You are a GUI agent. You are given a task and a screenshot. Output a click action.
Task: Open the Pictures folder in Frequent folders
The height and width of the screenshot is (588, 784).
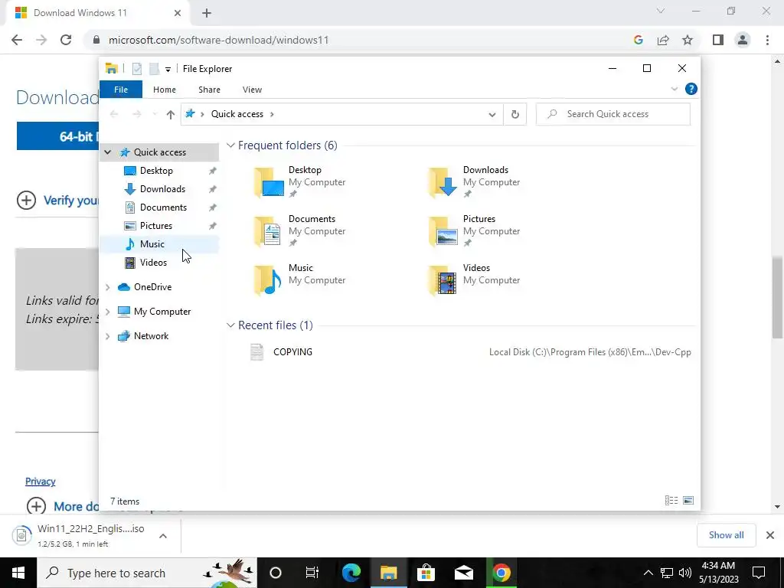coord(475,231)
